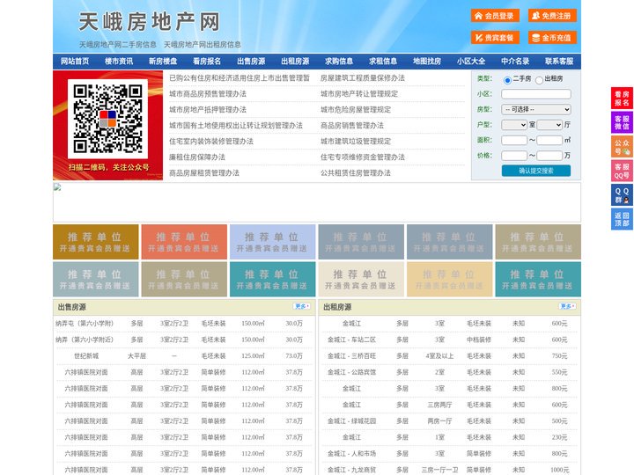
Task: Click the maximum 面积 input field
Action: (549, 140)
